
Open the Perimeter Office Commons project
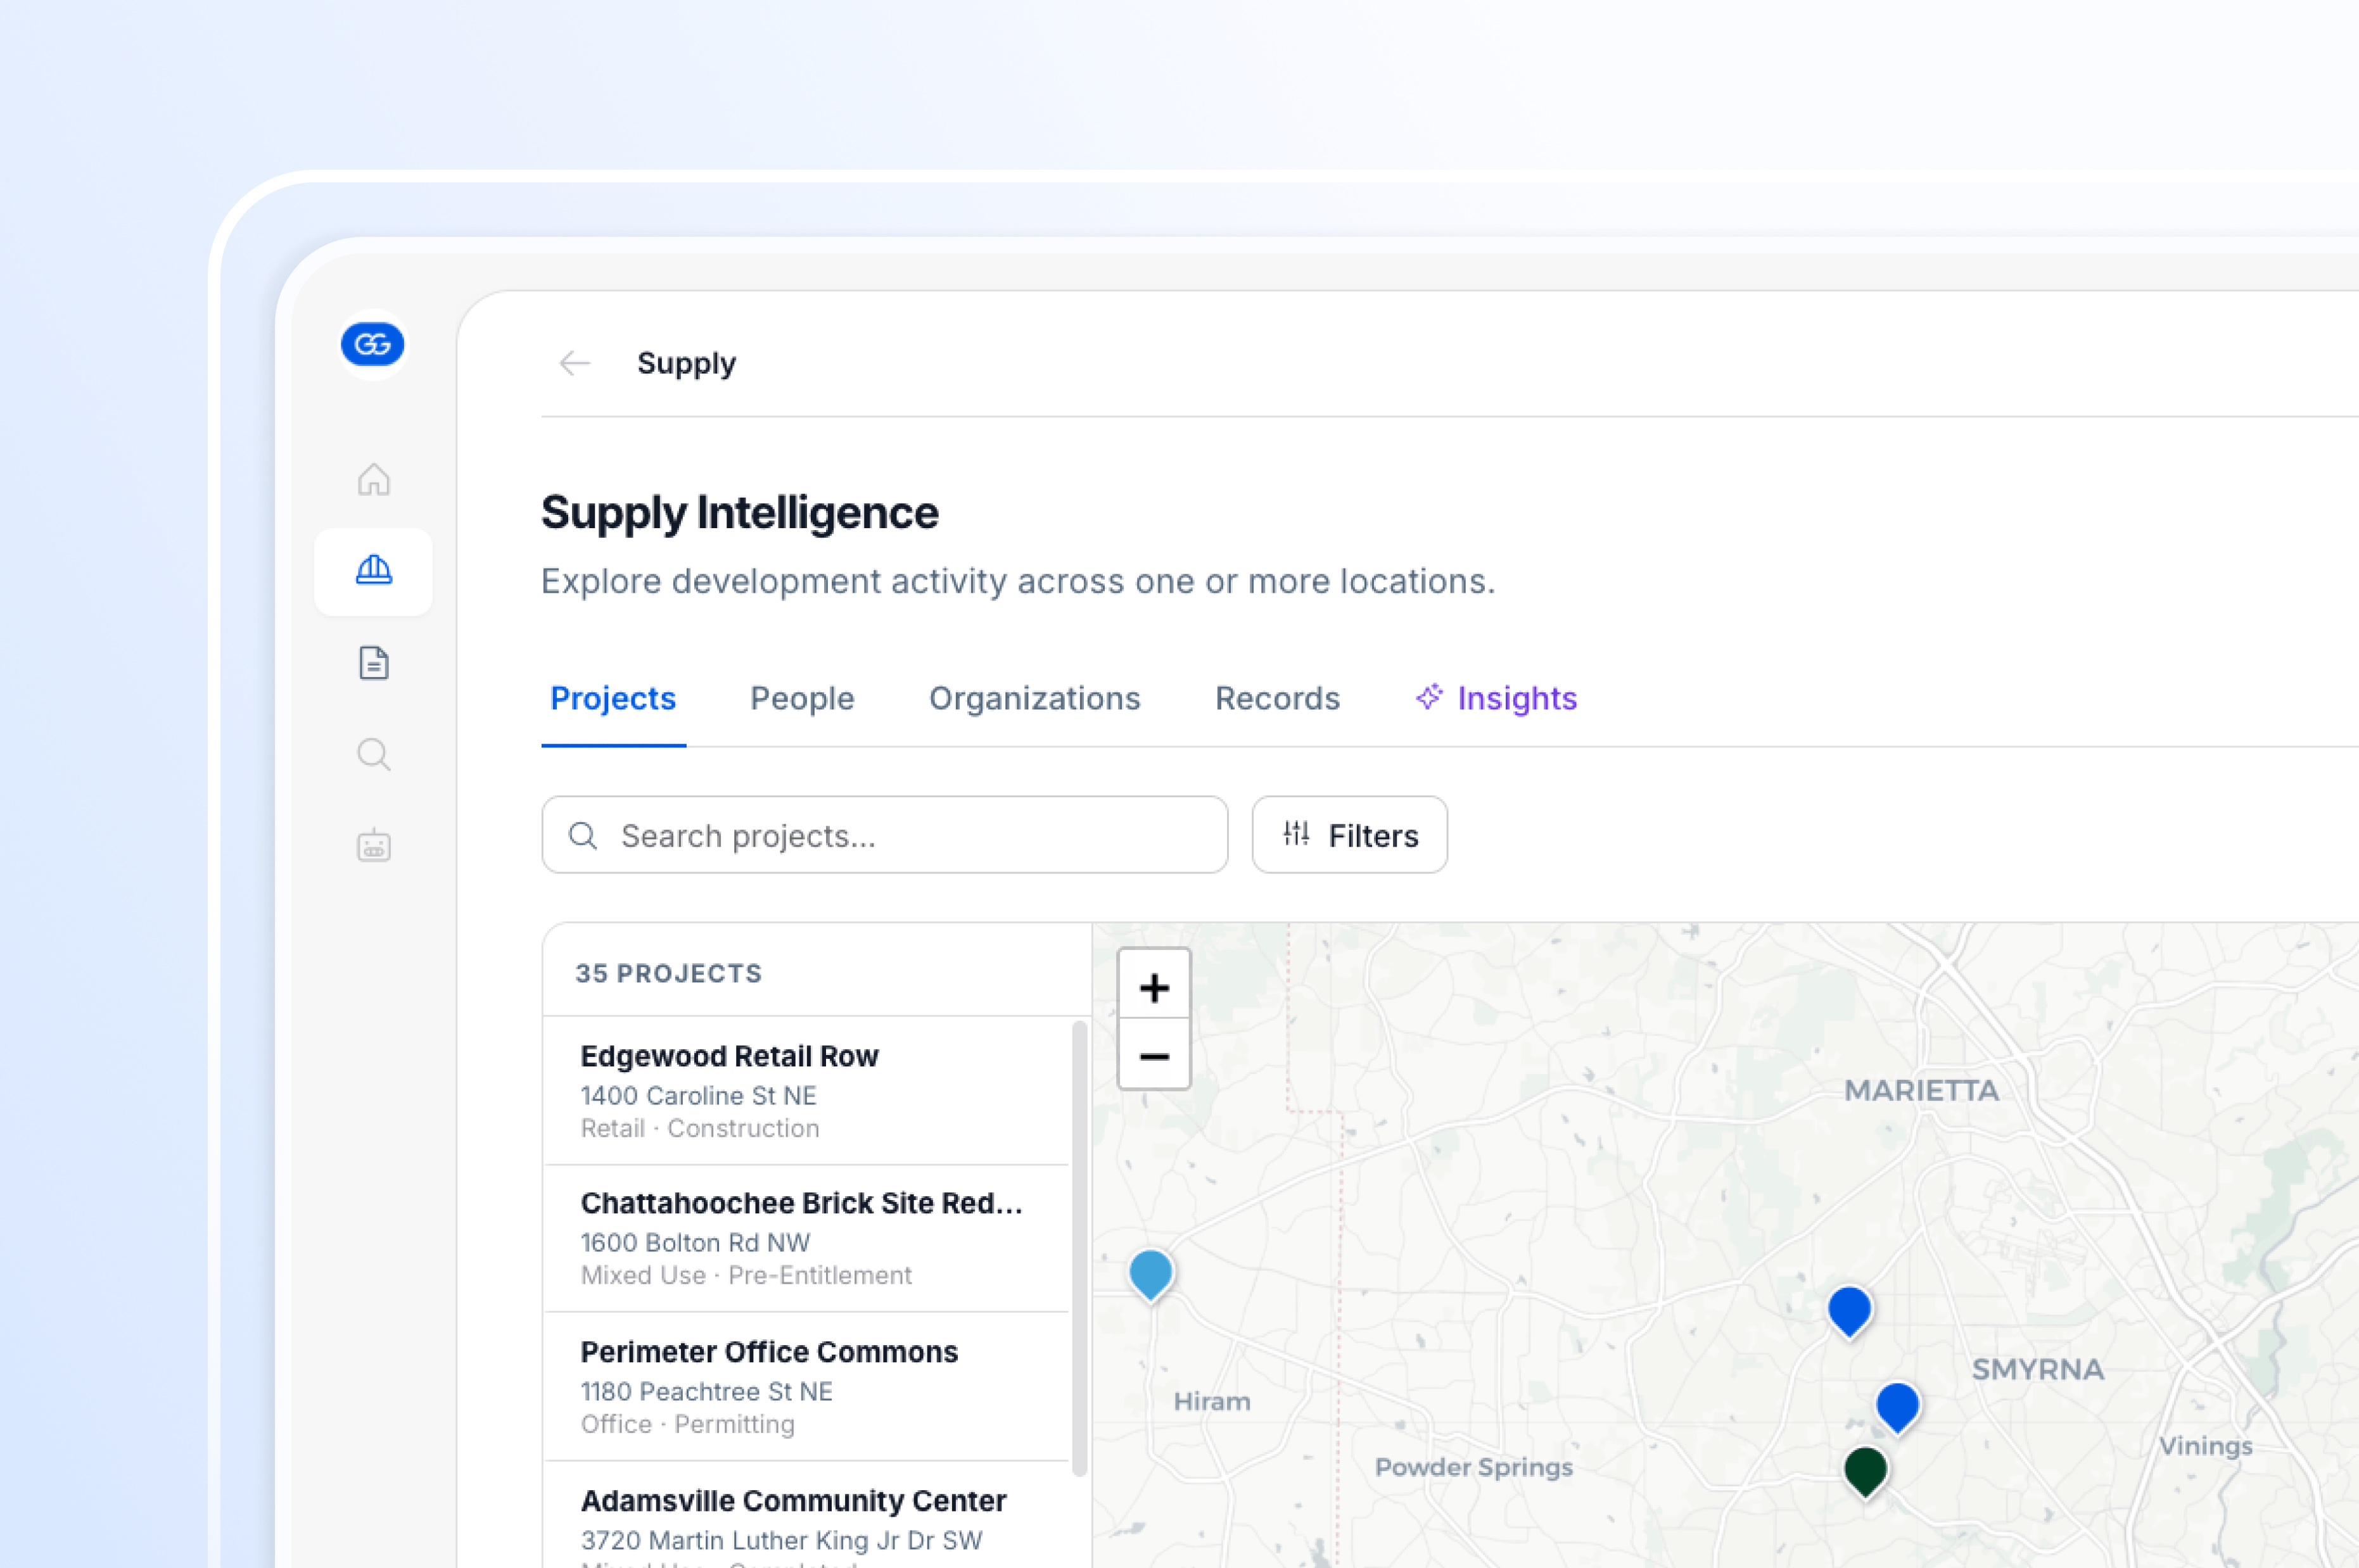pos(806,1386)
